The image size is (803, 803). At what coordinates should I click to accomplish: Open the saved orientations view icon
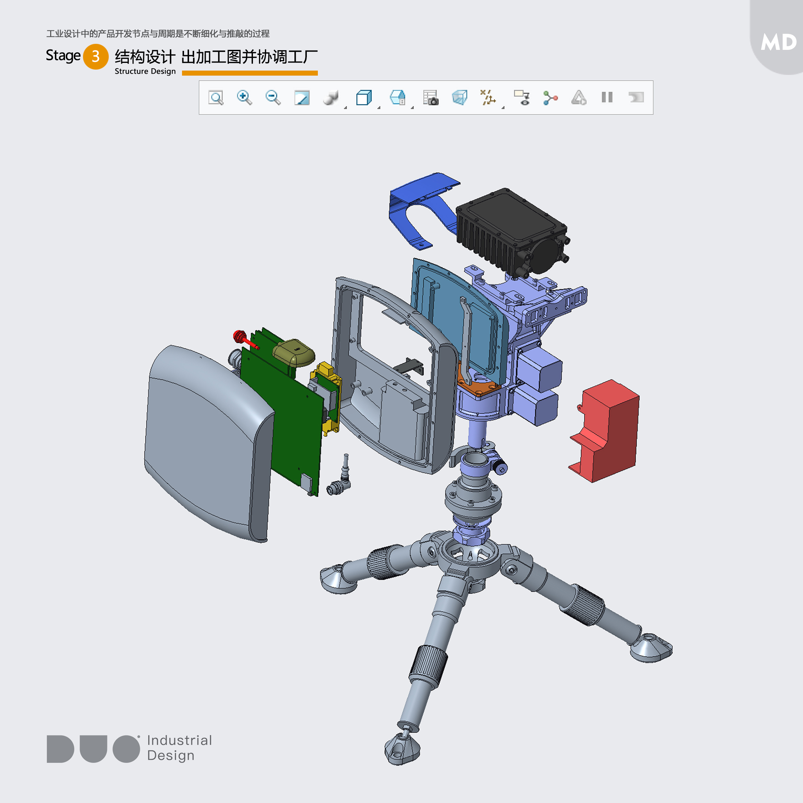tap(397, 98)
